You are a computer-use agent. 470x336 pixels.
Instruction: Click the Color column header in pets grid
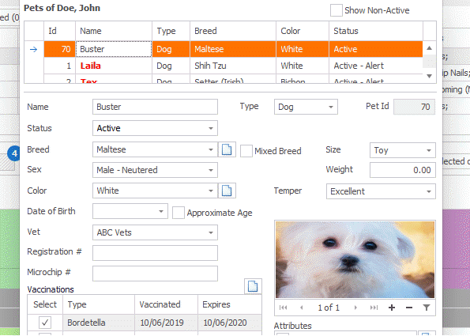[303, 31]
